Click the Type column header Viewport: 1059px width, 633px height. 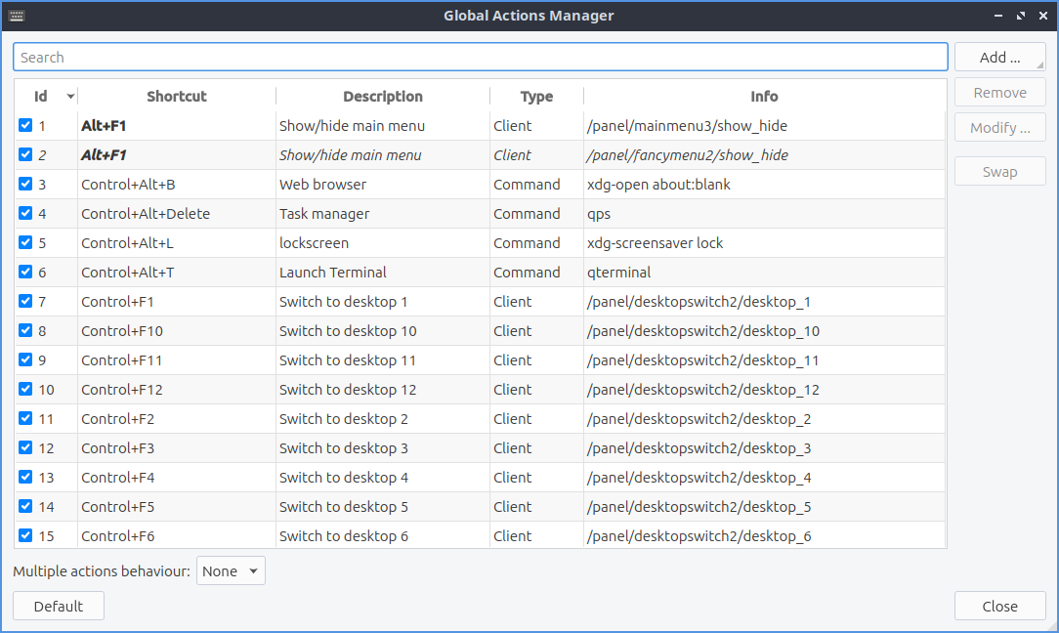tap(536, 97)
